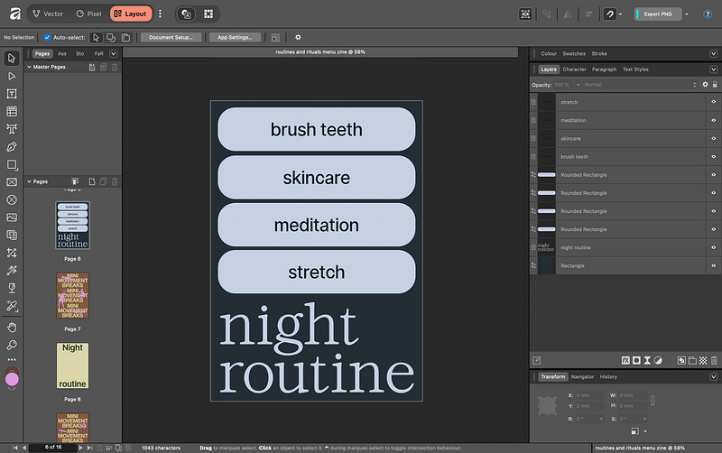Select the Page 7 thumbnail
The height and width of the screenshot is (453, 722).
72,295
